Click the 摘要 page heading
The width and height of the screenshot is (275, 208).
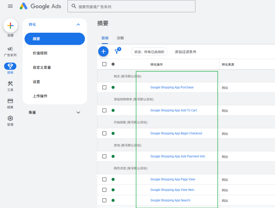[103, 23]
